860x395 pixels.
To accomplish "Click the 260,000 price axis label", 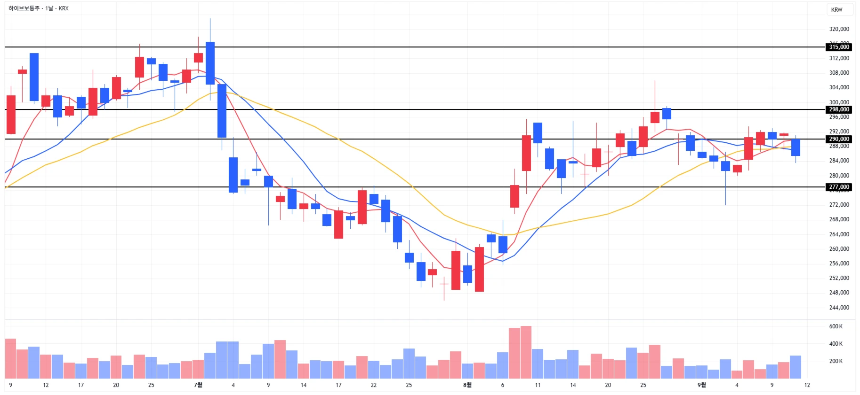I will (x=839, y=249).
